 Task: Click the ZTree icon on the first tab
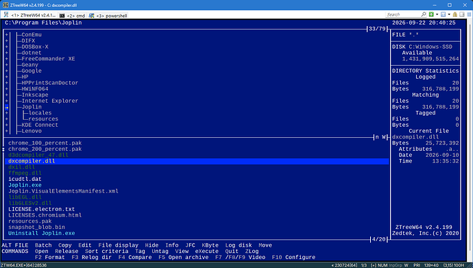[x=6, y=15]
